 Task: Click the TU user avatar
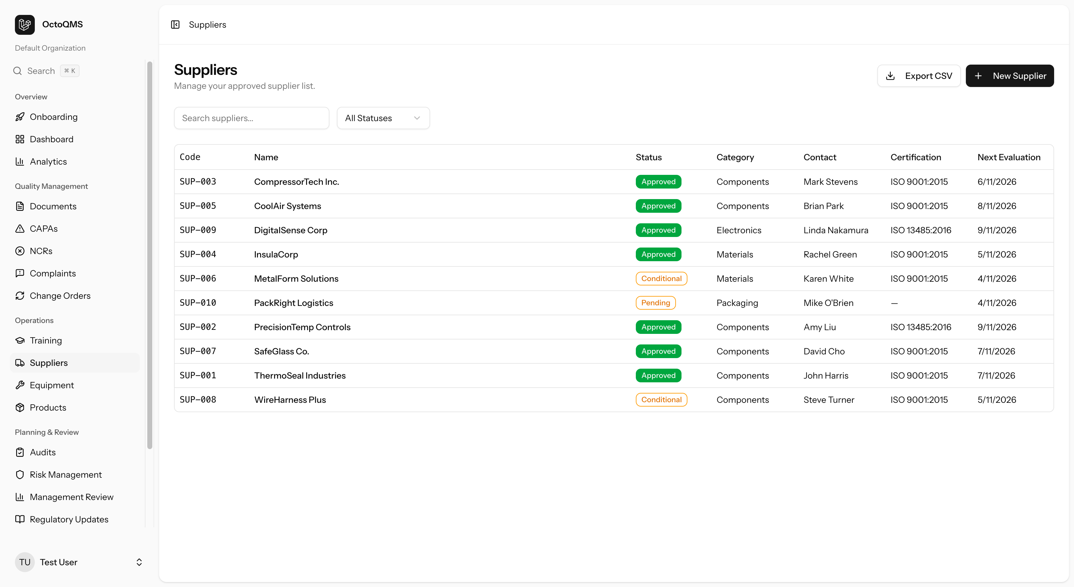pos(25,562)
